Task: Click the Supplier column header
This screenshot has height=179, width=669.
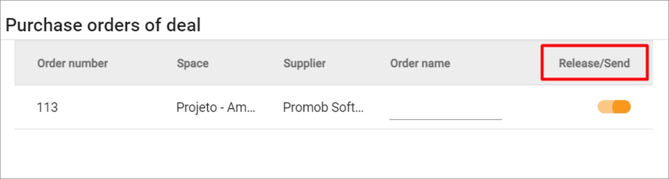Action: point(304,63)
